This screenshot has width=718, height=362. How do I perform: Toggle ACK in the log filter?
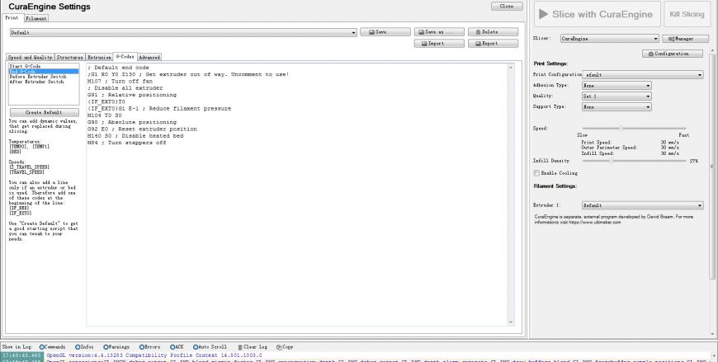click(177, 347)
